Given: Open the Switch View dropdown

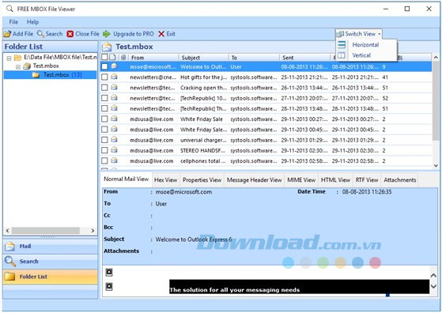Looking at the screenshot, I should click(359, 34).
